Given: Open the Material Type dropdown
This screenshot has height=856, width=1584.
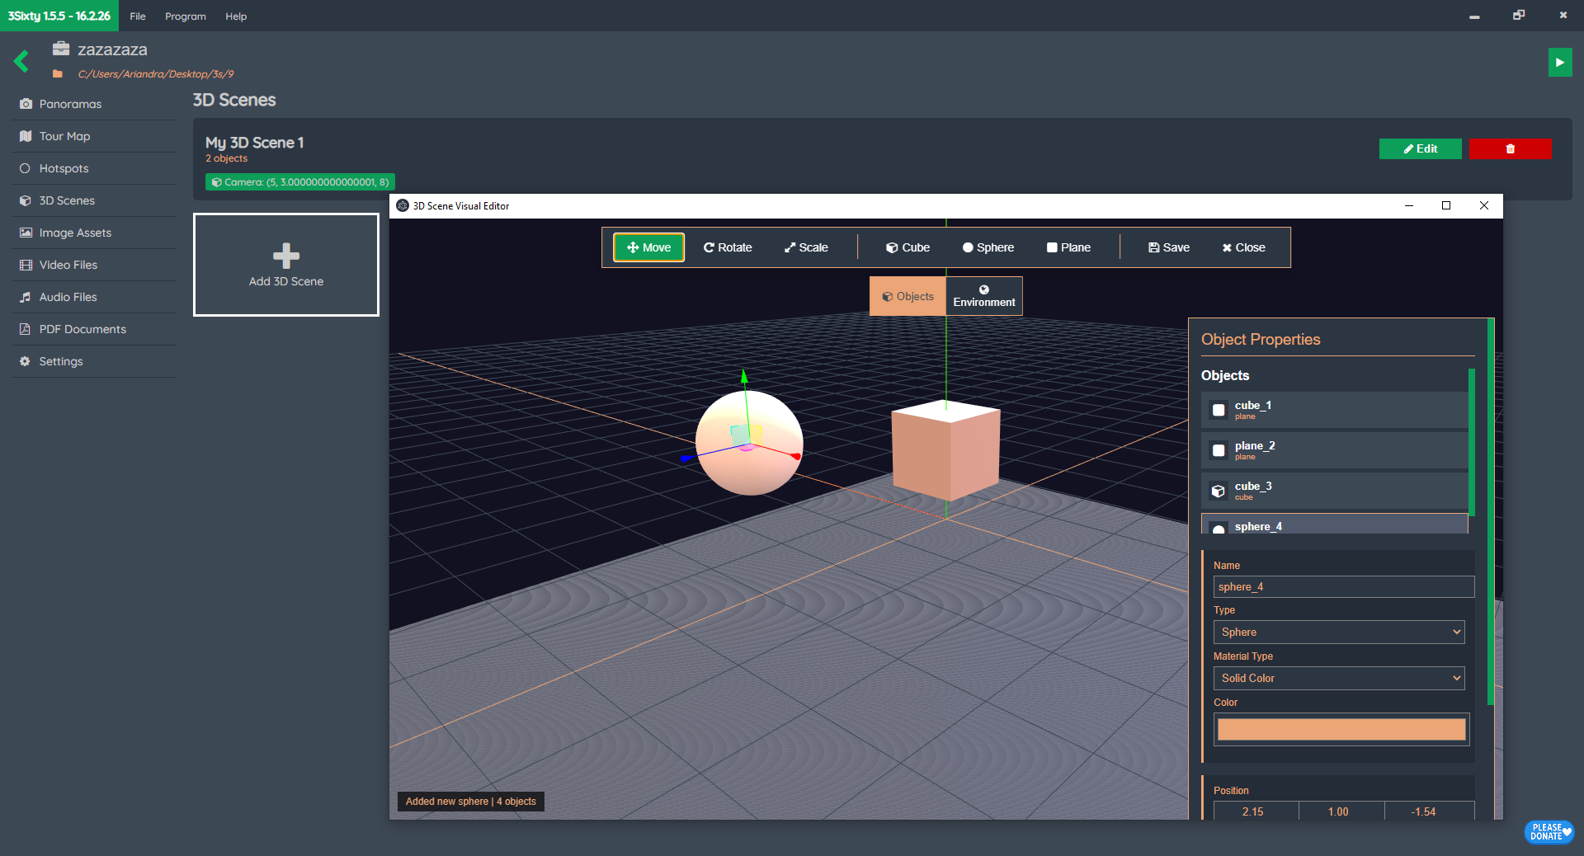Looking at the screenshot, I should tap(1338, 679).
